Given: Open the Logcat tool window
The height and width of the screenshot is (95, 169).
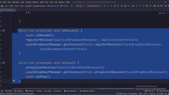Looking at the screenshot, I should 48,91.
